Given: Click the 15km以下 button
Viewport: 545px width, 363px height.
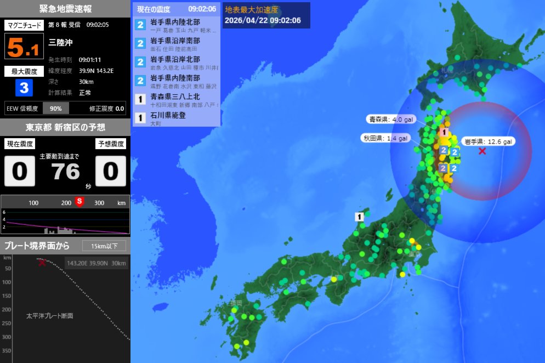Looking at the screenshot, I should pyautogui.click(x=104, y=246).
